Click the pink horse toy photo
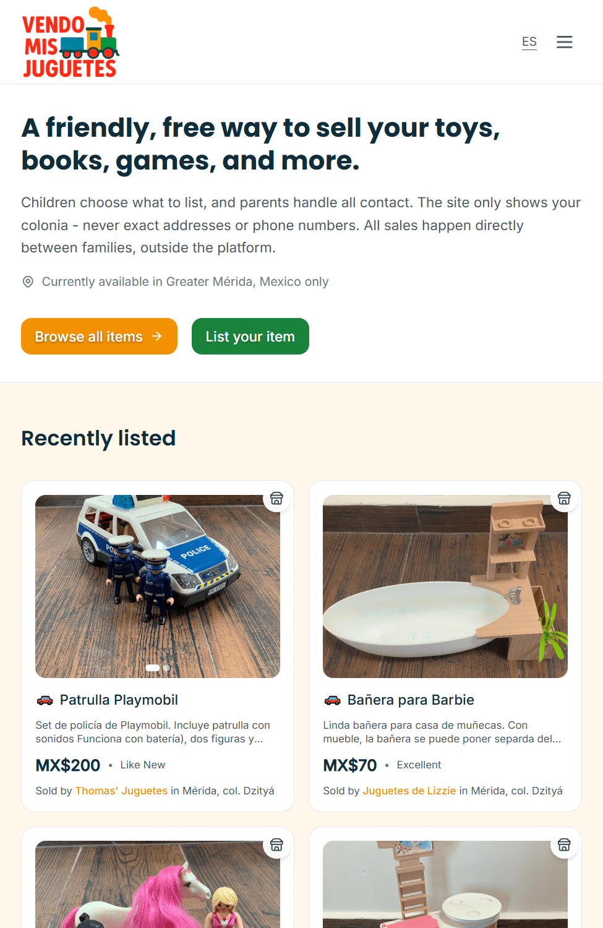603x928 pixels. click(158, 884)
